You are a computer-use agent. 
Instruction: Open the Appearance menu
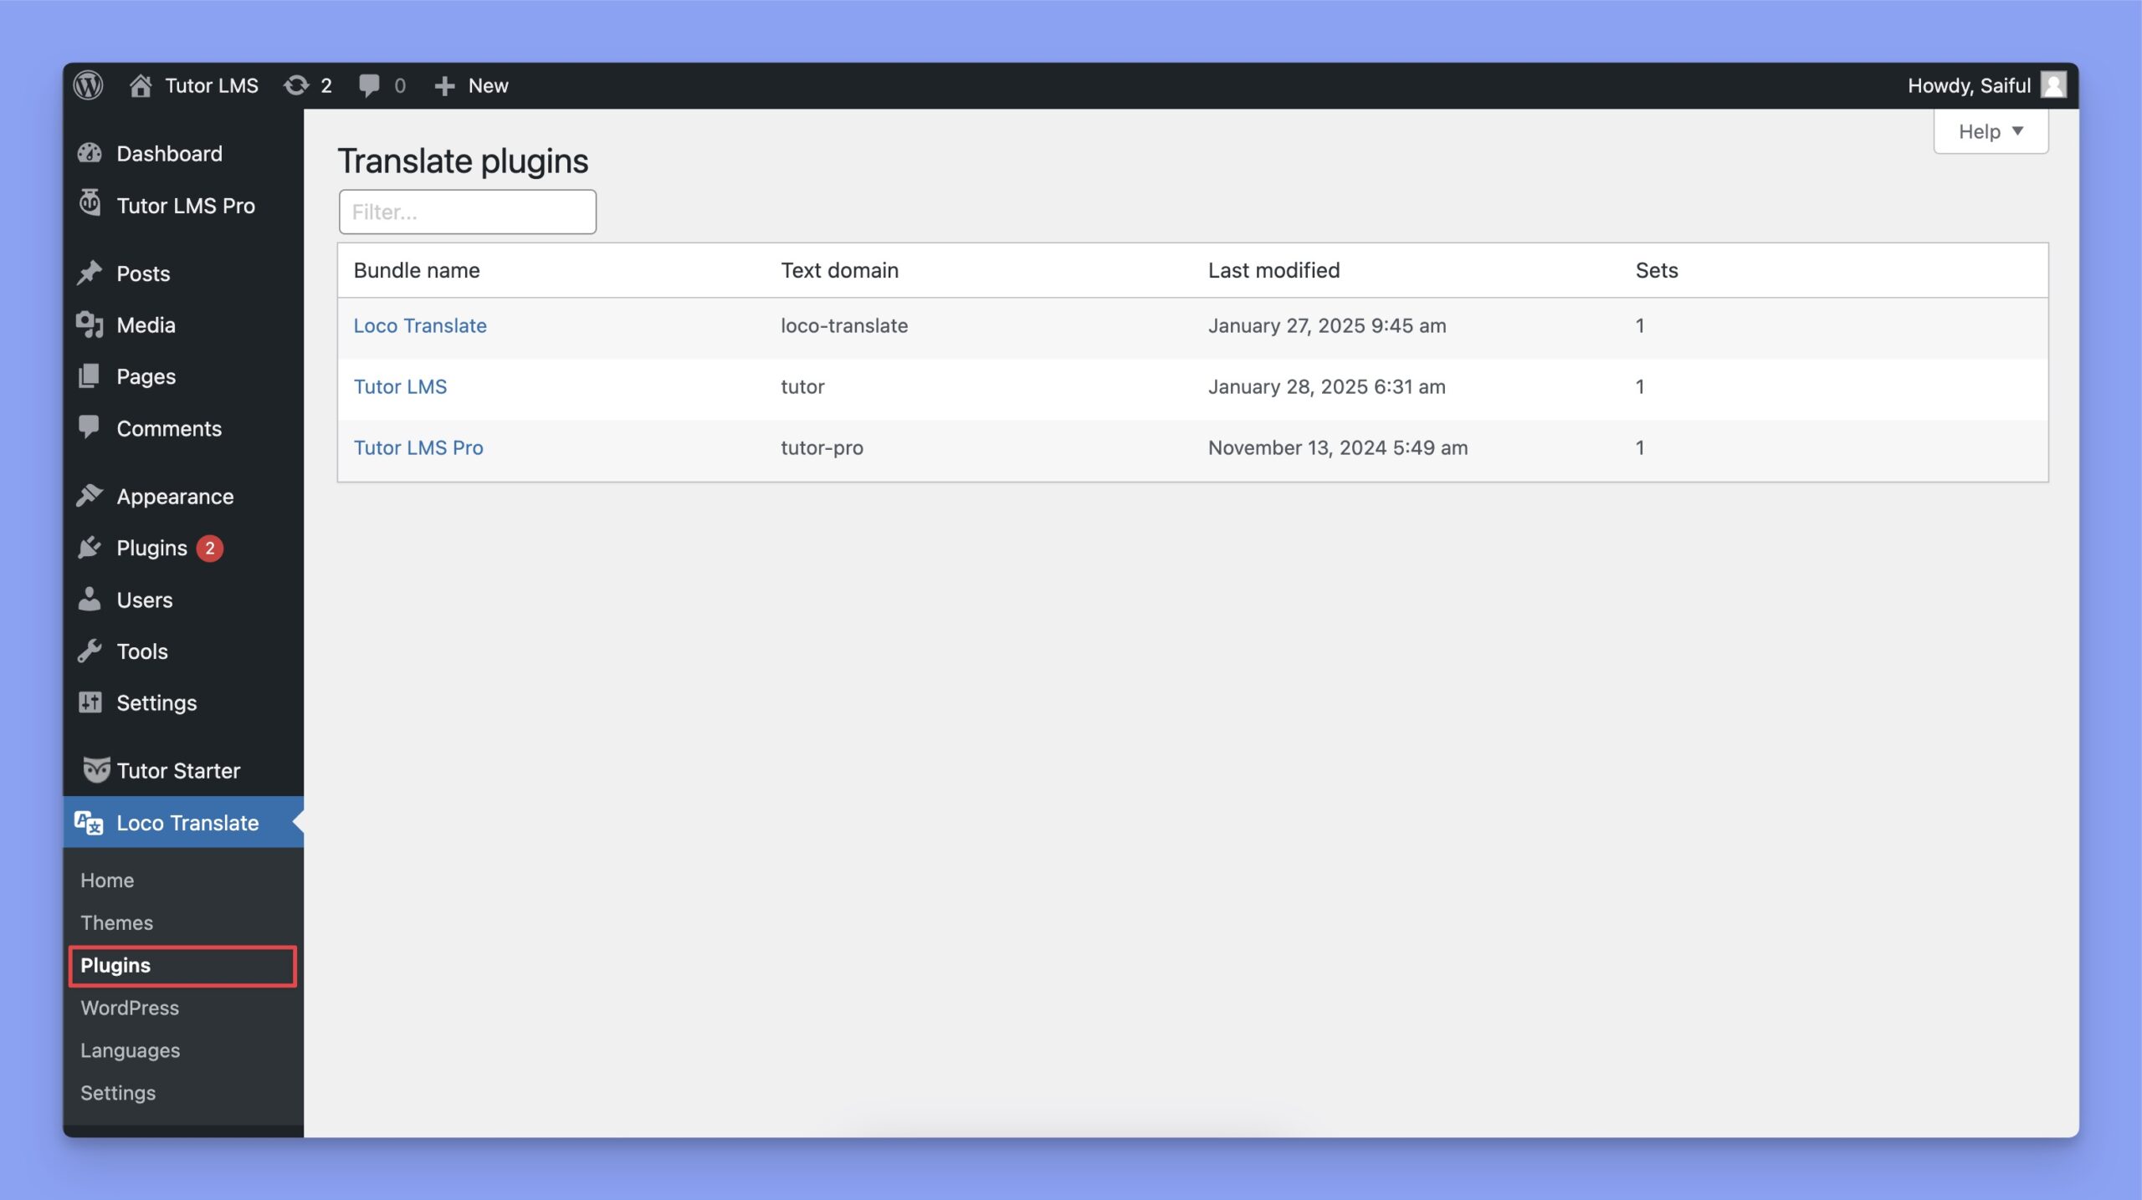tap(175, 497)
